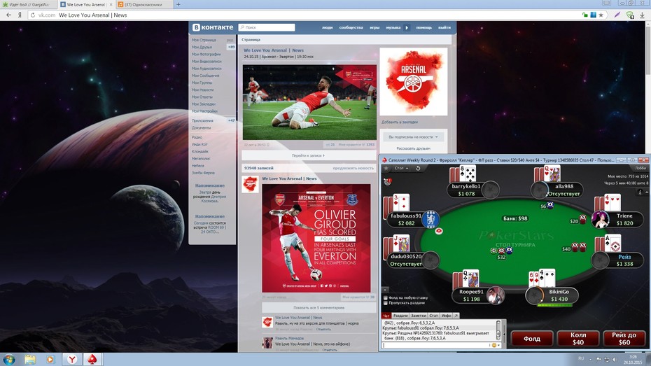Screen dimensions: 651x366
Task: Select PokerStars 'Заметки' tab
Action: coord(419,316)
